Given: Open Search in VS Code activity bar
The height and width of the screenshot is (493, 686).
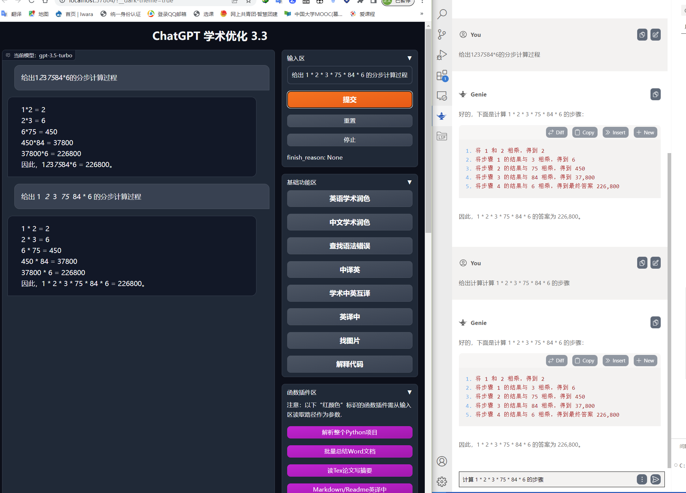Looking at the screenshot, I should coord(442,14).
